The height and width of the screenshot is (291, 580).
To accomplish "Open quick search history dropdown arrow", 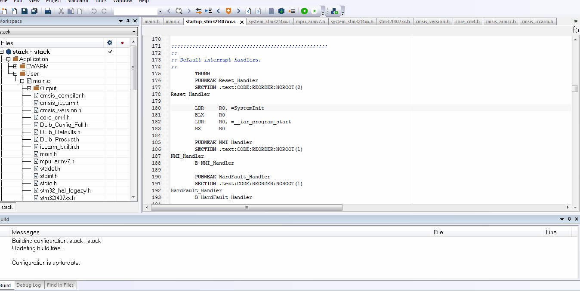I will [160, 11].
